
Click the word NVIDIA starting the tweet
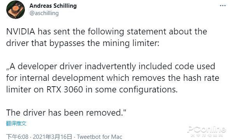(x=21, y=32)
